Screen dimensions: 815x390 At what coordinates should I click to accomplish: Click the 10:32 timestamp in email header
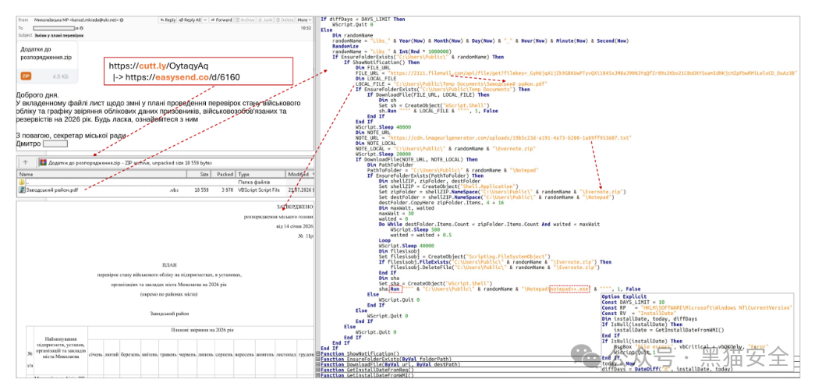point(307,27)
